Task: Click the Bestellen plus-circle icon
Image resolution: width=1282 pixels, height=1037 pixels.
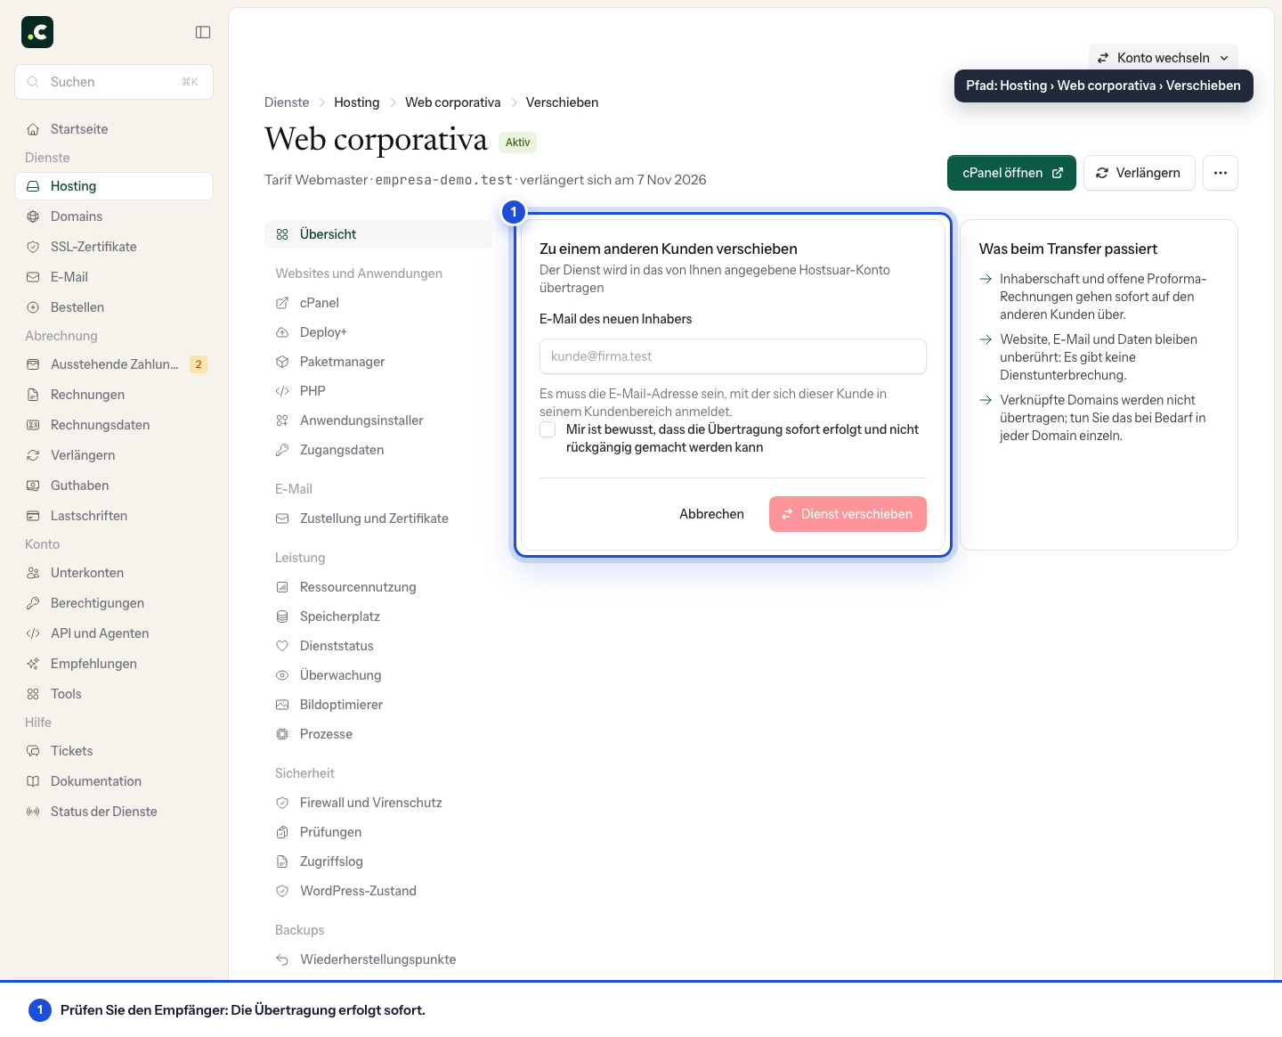Action: pyautogui.click(x=33, y=307)
